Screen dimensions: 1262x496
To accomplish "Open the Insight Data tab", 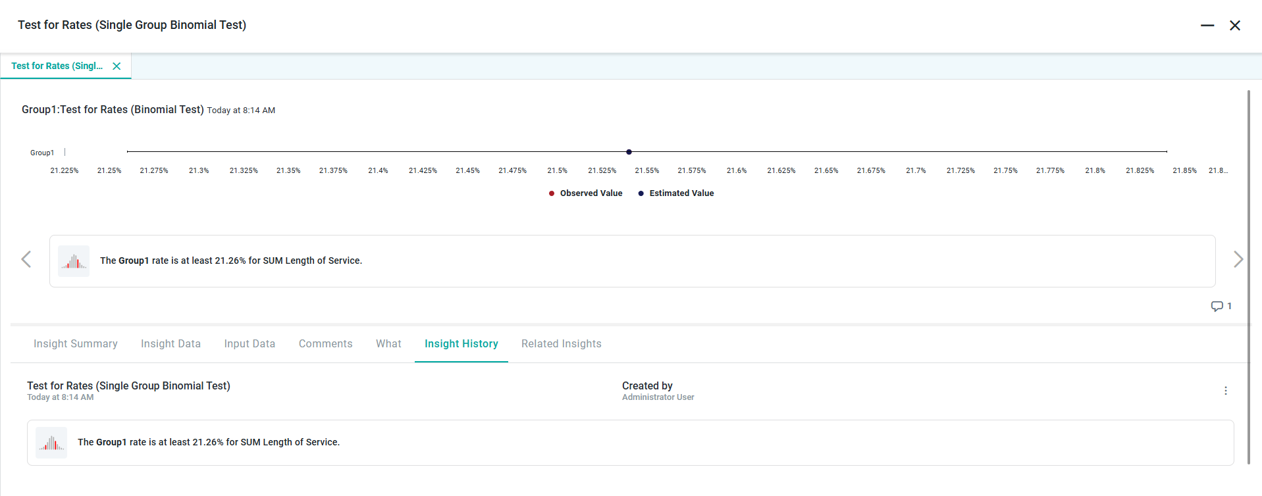I will (171, 344).
